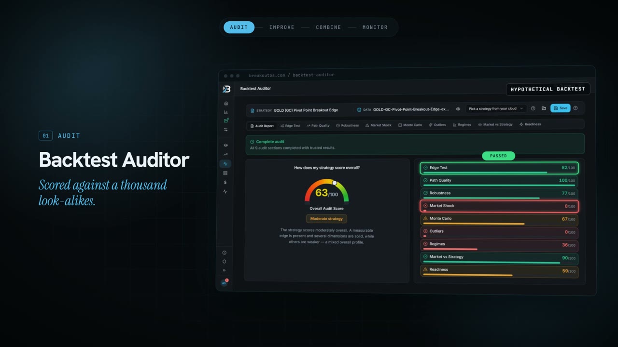Screen dimensions: 618x347
Task: Click the Save button
Action: [x=561, y=108]
